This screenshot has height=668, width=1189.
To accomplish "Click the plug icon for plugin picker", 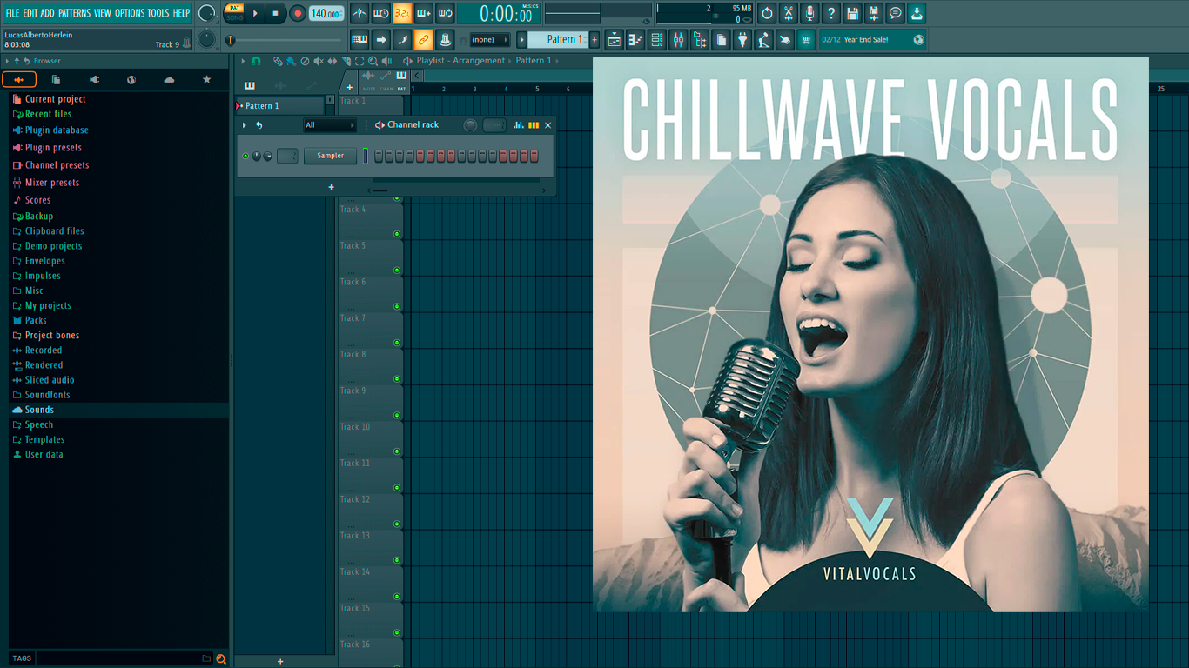I will [742, 40].
